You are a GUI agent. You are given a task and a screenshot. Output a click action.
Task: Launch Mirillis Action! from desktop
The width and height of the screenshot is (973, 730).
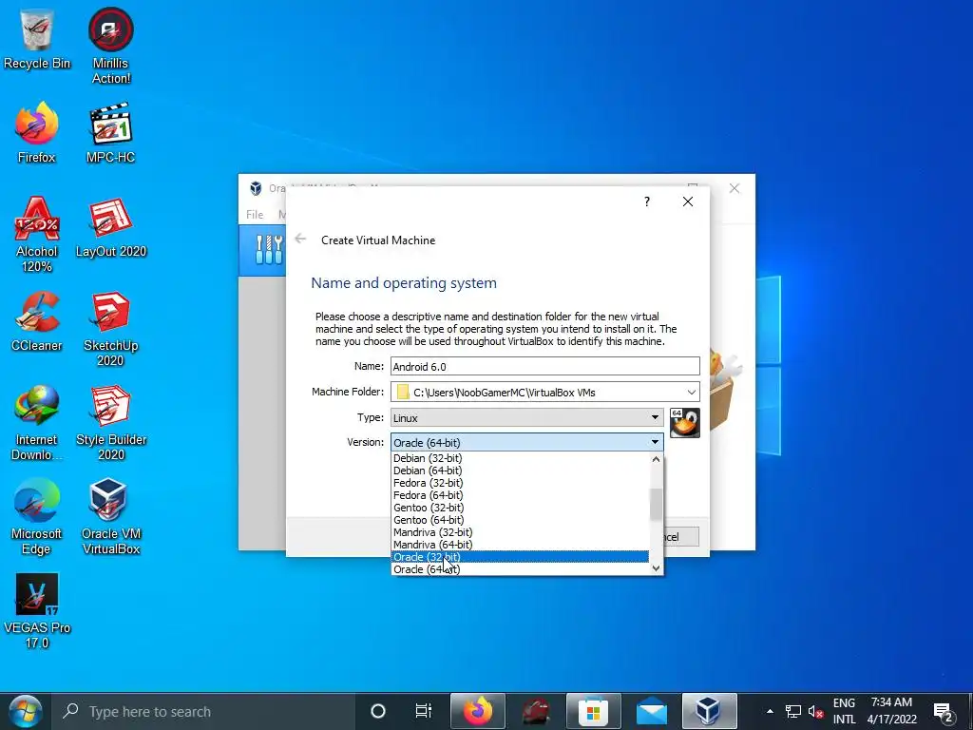[x=111, y=46]
